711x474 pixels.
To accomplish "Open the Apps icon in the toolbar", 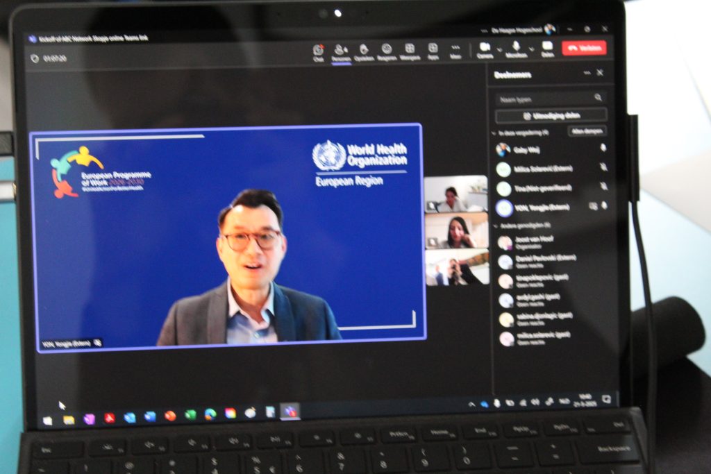I will tap(433, 51).
